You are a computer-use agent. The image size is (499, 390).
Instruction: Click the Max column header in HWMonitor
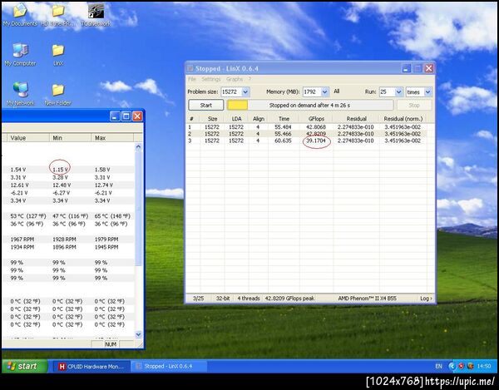pyautogui.click(x=112, y=138)
